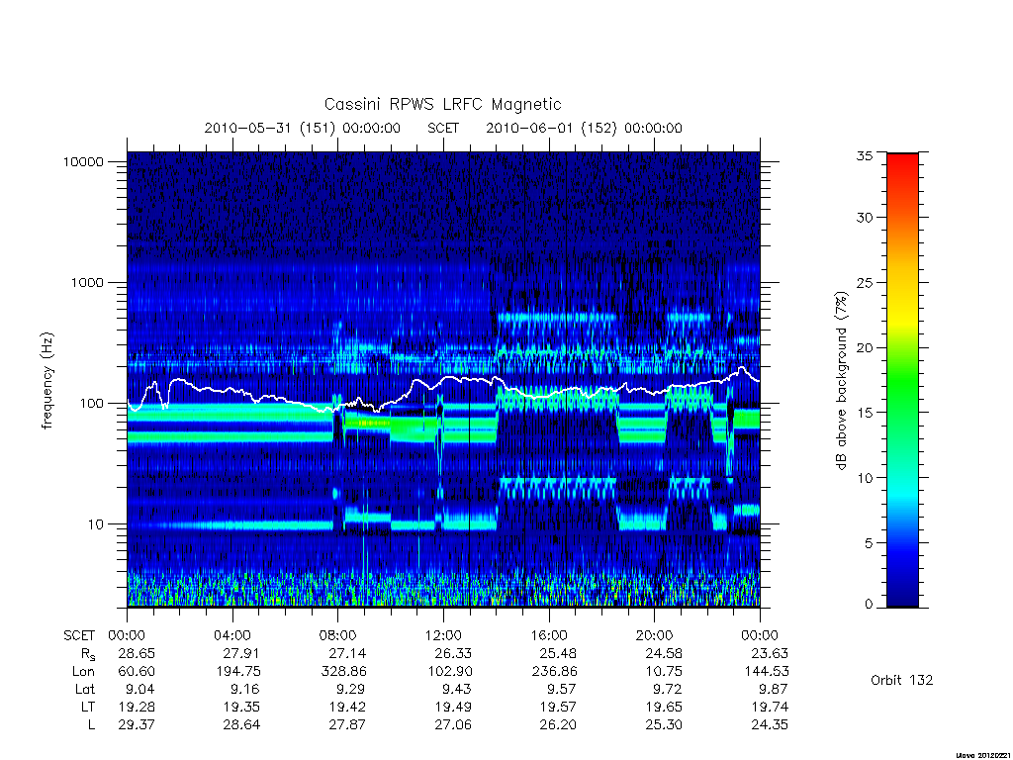1013x760 pixels.
Task: Click the Lon value 328.86
Action: click(x=343, y=672)
